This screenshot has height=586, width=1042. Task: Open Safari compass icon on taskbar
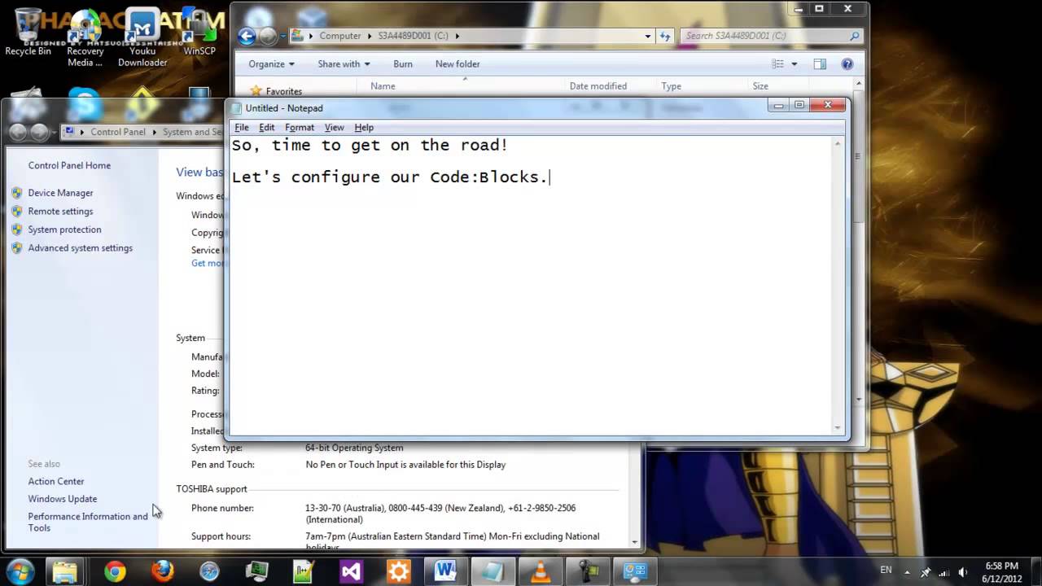[x=209, y=571]
